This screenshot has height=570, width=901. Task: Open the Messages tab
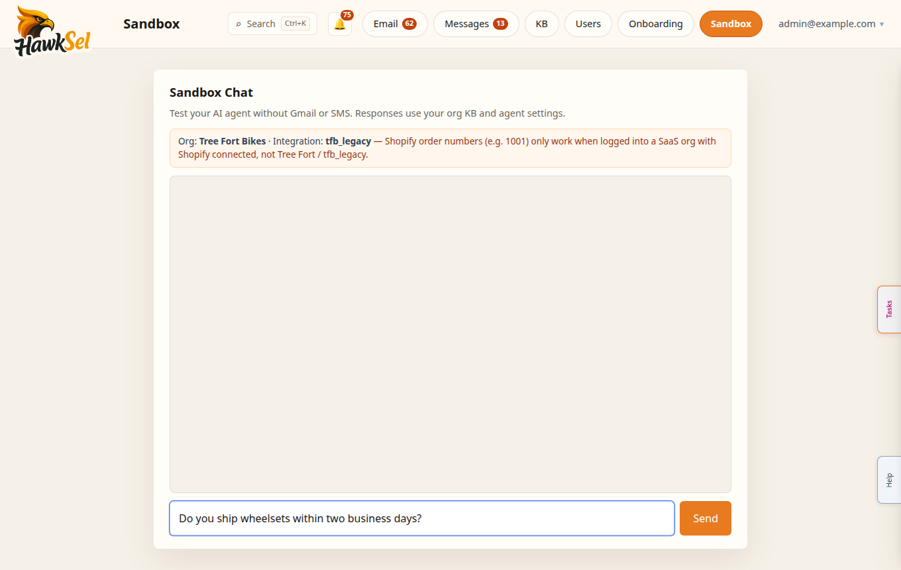(x=476, y=24)
